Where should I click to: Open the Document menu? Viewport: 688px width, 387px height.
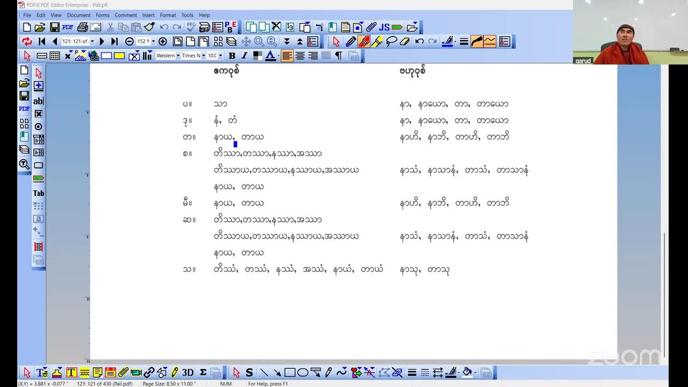(78, 15)
